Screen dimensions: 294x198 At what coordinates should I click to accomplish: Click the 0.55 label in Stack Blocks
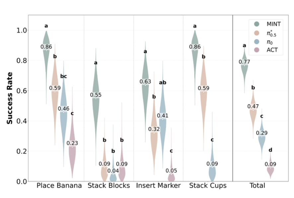[x=96, y=95]
